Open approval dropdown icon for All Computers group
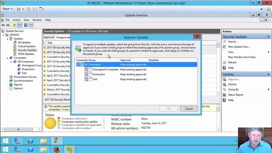 [x=80, y=65]
